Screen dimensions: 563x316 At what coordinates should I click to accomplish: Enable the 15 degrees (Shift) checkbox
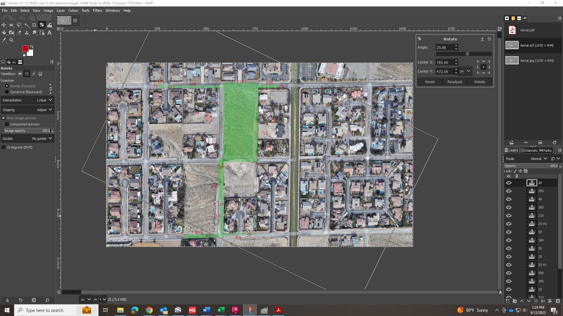(x=4, y=147)
